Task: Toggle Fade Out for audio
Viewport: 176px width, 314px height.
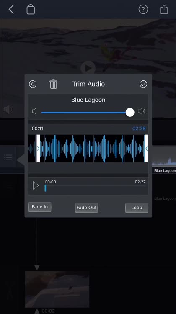Action: pyautogui.click(x=86, y=208)
